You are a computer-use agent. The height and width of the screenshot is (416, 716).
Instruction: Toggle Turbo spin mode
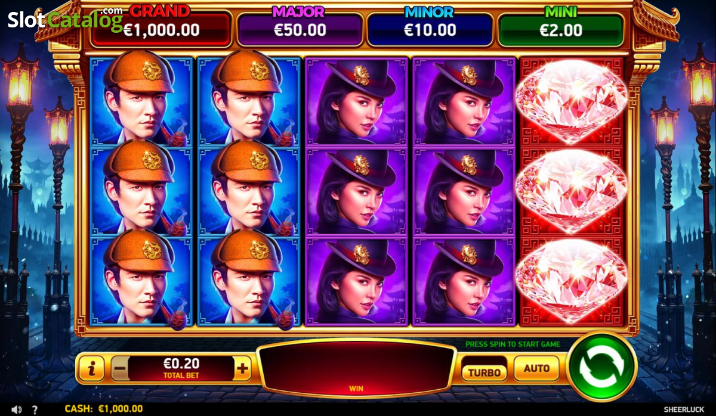pos(484,372)
